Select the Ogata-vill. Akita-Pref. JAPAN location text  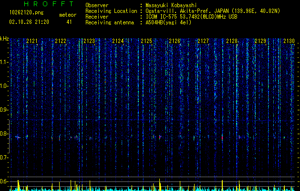[x=213, y=11]
